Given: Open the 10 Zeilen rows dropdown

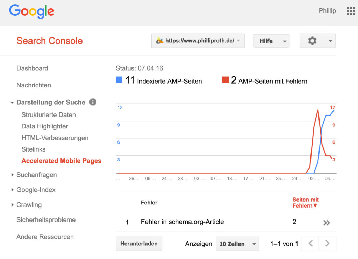Looking at the screenshot, I should pyautogui.click(x=237, y=244).
